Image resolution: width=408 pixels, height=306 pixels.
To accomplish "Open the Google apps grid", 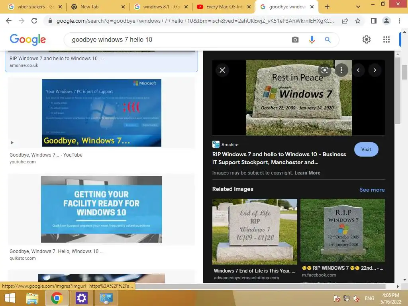I will (386, 39).
